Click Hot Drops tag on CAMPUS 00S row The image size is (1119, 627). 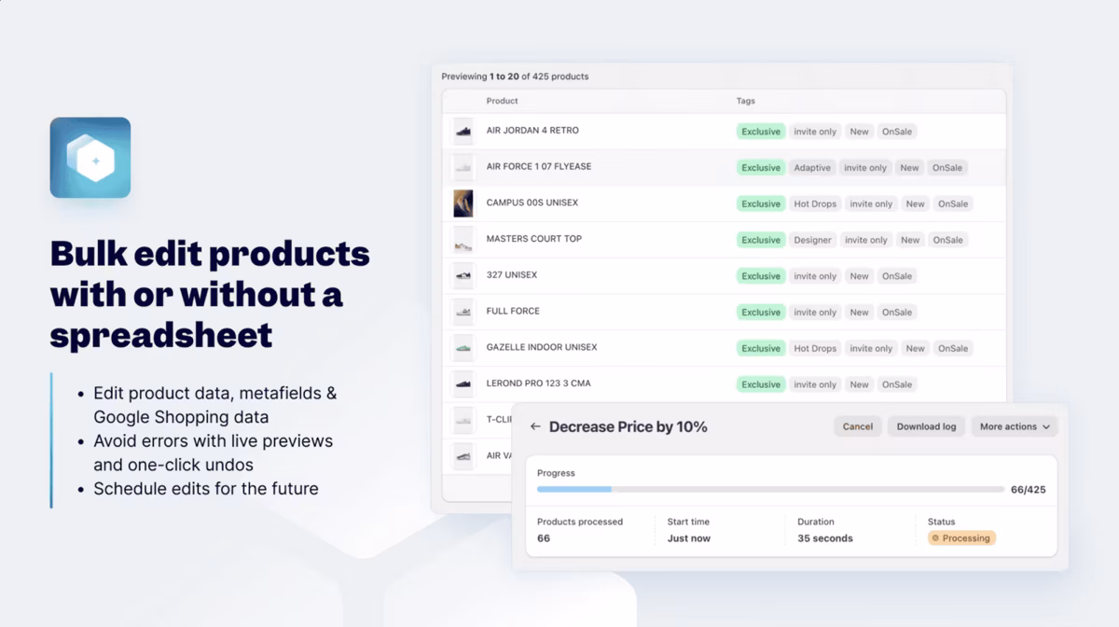[x=815, y=203]
